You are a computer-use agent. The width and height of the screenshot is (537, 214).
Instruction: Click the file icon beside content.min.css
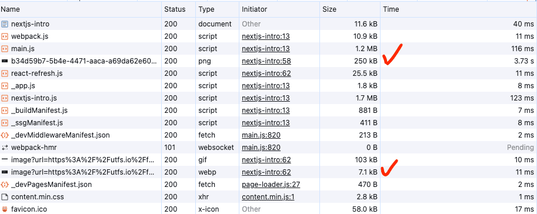point(5,197)
